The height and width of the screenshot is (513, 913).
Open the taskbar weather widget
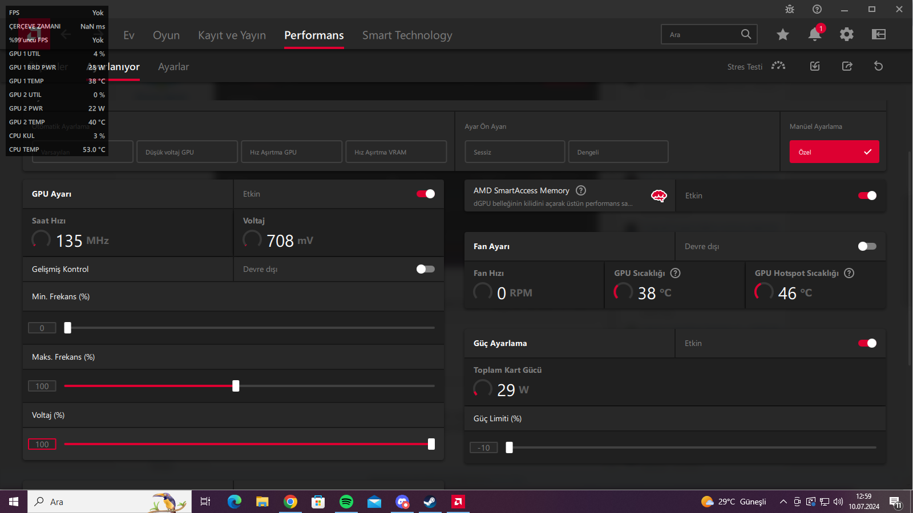point(734,502)
